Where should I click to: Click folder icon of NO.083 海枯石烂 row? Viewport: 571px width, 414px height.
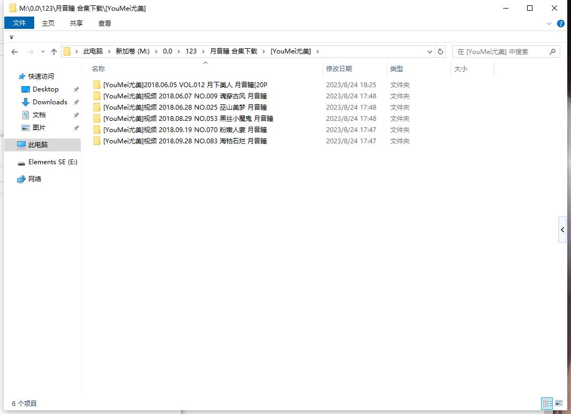[x=97, y=141]
